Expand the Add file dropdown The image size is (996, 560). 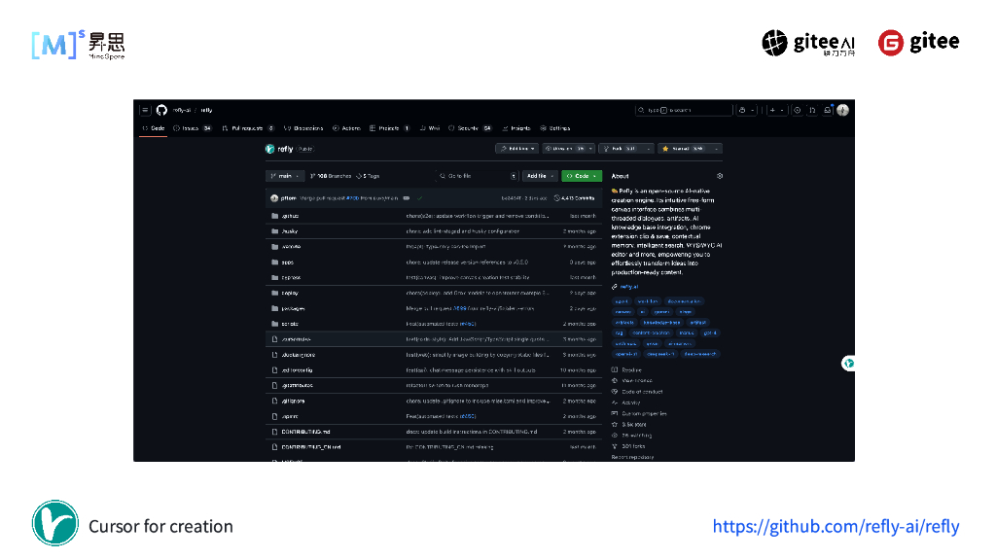(x=540, y=176)
